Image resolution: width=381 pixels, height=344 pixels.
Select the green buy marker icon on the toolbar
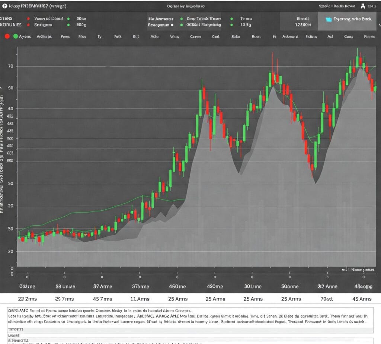[16, 36]
